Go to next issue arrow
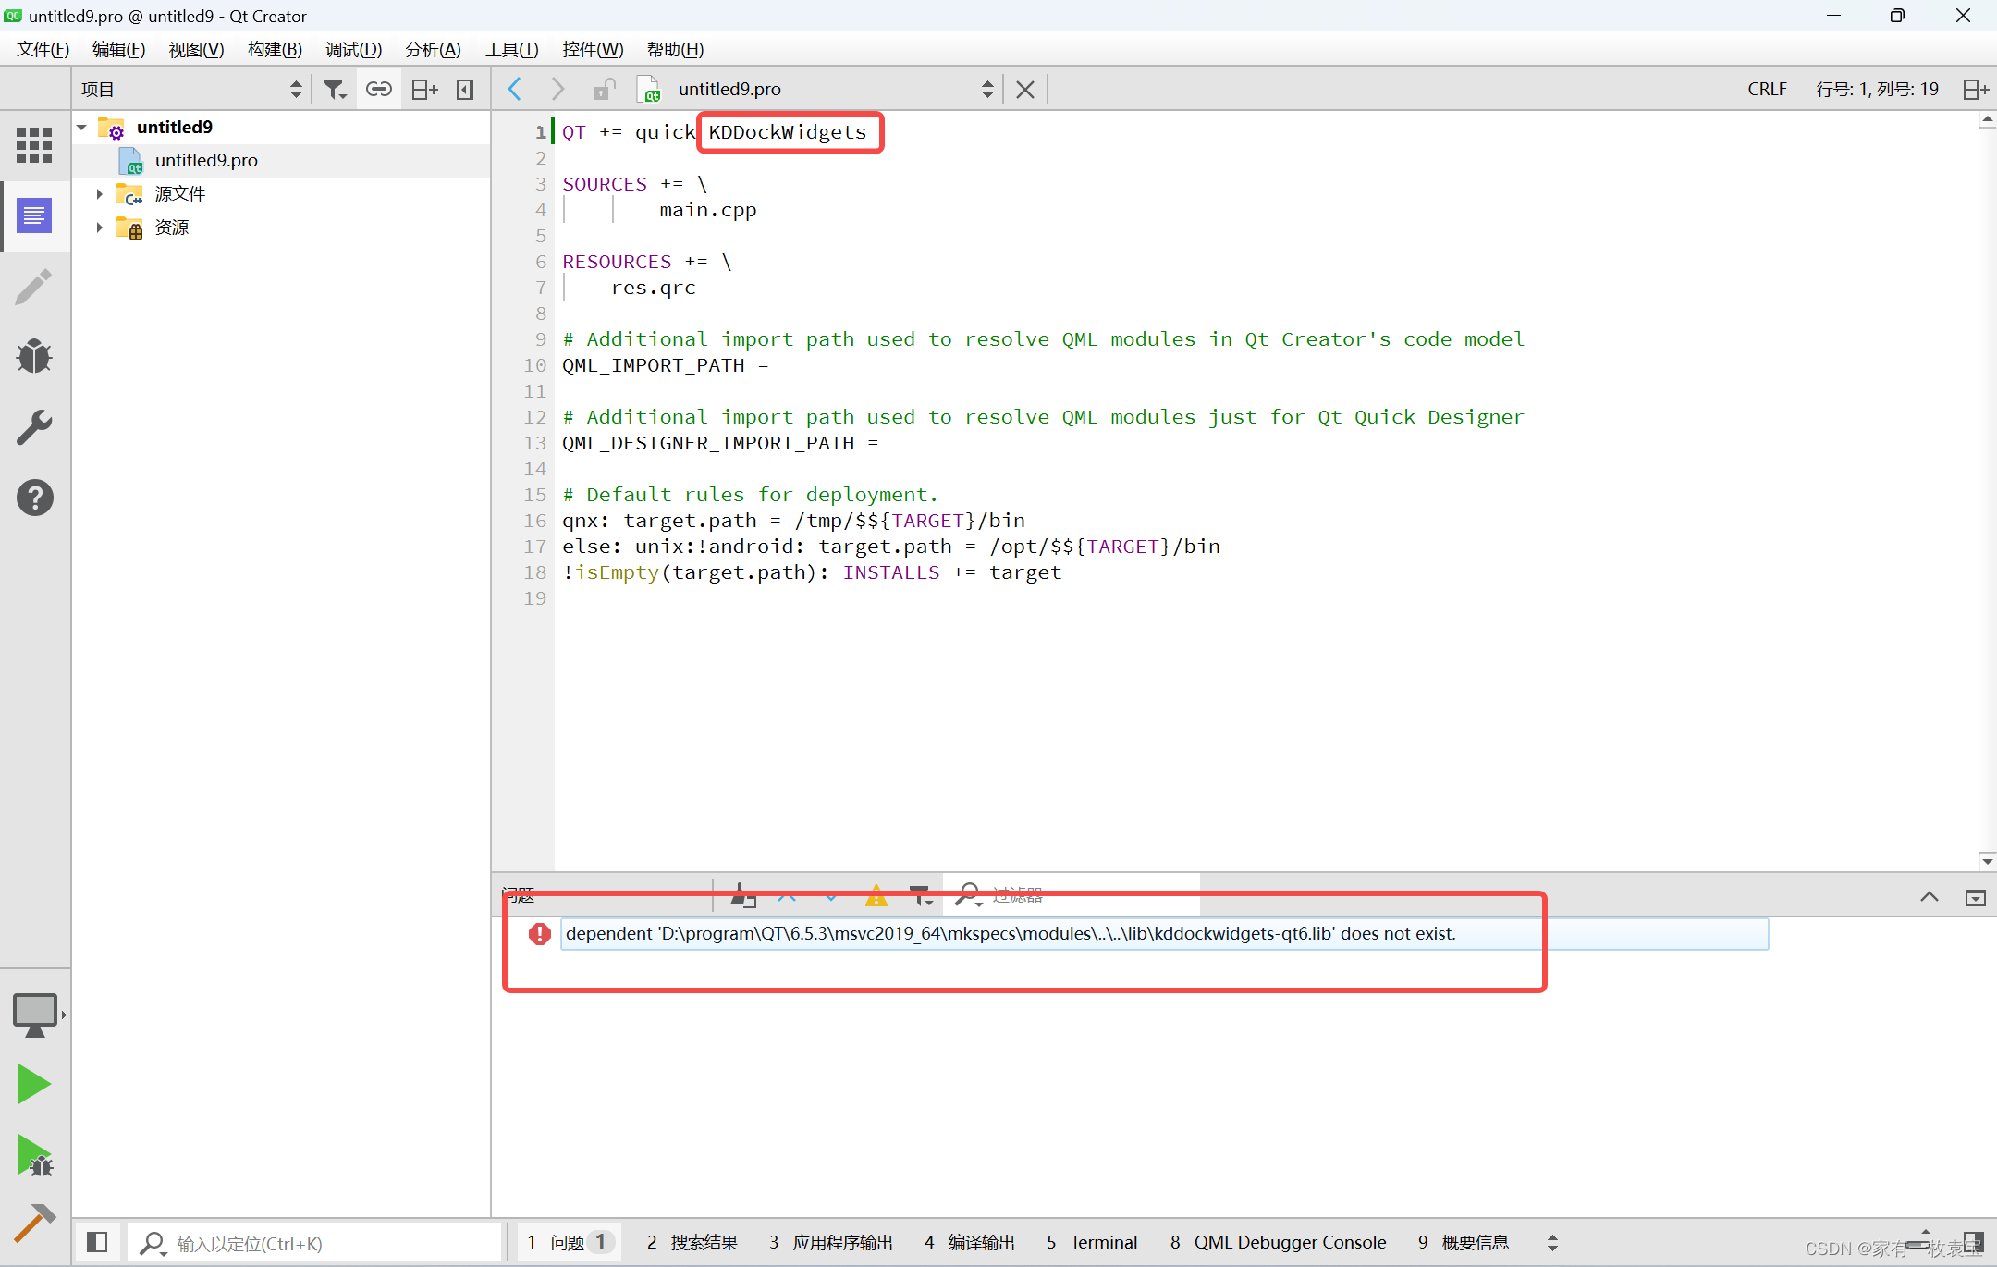The image size is (1997, 1267). [x=831, y=895]
